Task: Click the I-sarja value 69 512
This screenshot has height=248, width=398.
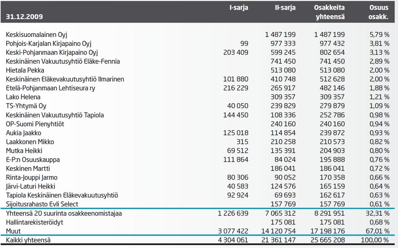Action: [237, 150]
